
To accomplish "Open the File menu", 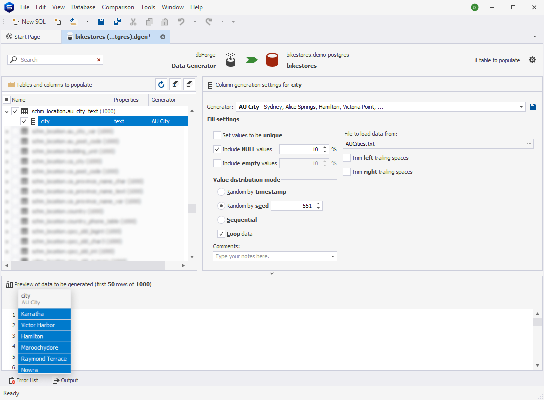I will (25, 7).
